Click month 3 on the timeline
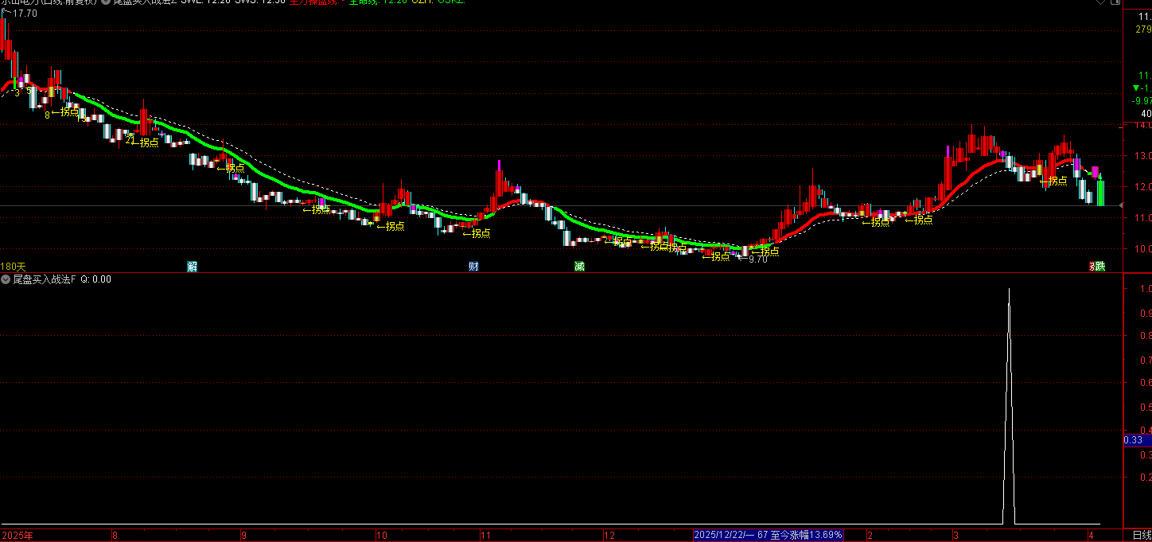Screen dimensions: 1152x542 coord(957,536)
